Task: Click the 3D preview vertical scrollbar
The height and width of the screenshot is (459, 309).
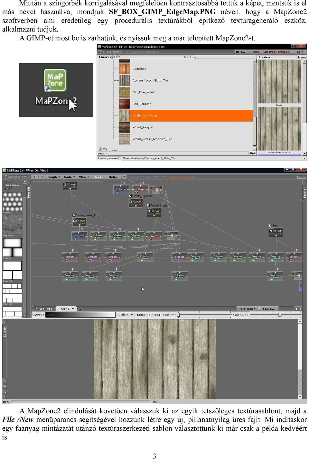Action: click(x=300, y=359)
